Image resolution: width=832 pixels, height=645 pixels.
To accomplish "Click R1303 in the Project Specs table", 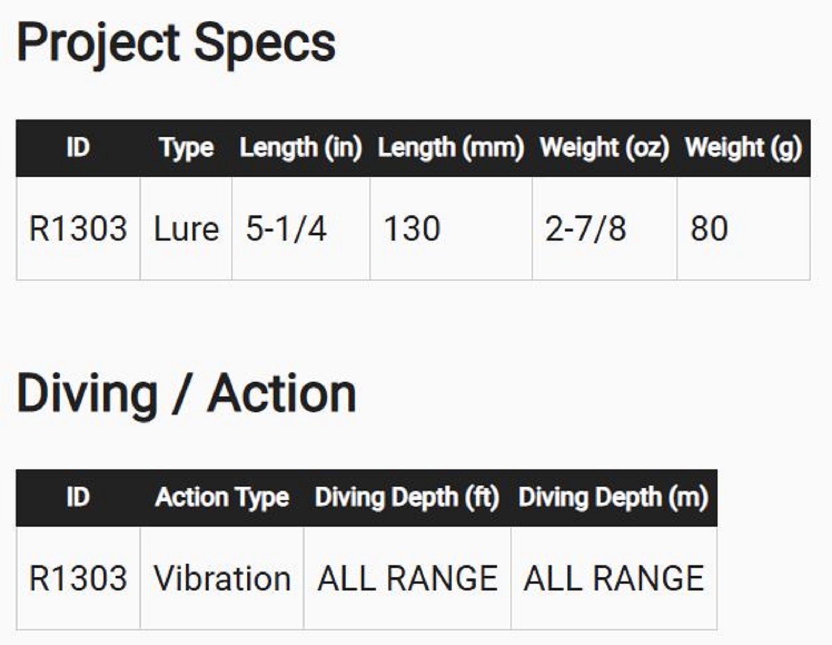I will 78,229.
